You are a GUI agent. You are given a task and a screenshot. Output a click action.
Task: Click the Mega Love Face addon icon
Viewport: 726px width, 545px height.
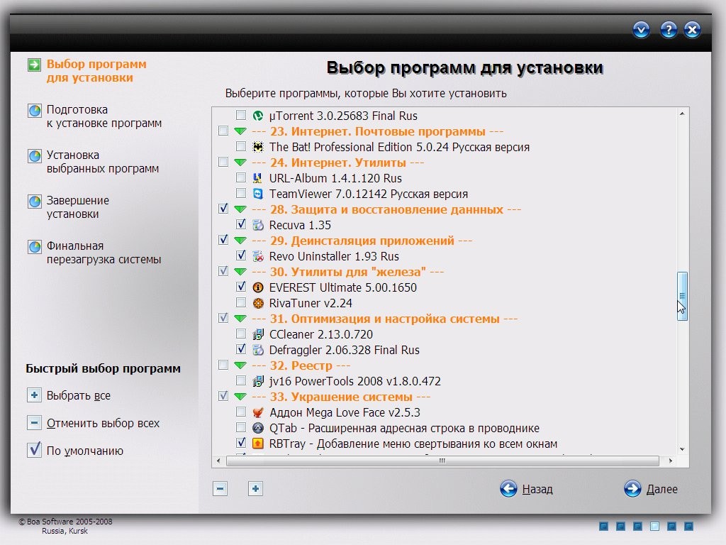[258, 412]
